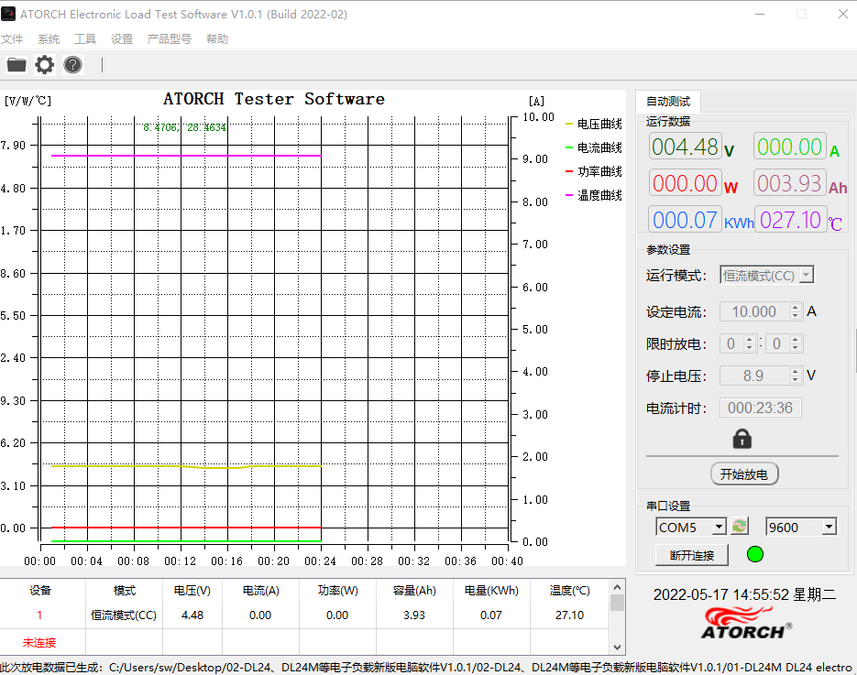This screenshot has height=675, width=857.
Task: Click the date and time display
Action: point(744,594)
